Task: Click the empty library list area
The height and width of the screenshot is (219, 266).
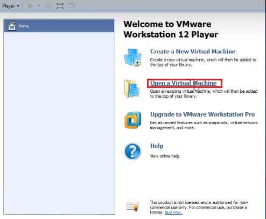Action: click(x=59, y=123)
